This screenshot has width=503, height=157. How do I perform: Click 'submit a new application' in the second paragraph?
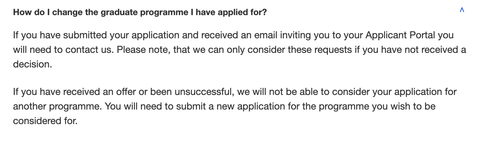pyautogui.click(x=231, y=106)
